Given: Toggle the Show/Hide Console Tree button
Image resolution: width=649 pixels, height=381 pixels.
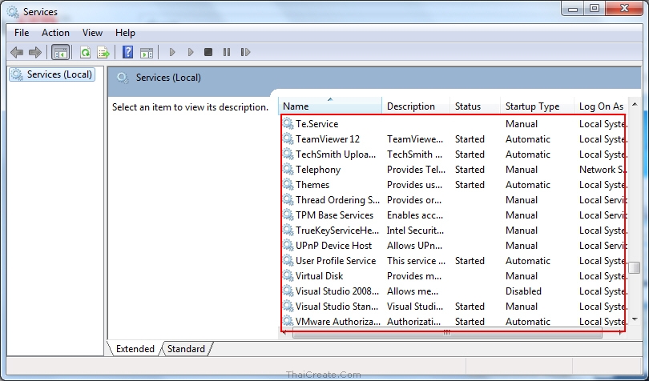Looking at the screenshot, I should 59,53.
